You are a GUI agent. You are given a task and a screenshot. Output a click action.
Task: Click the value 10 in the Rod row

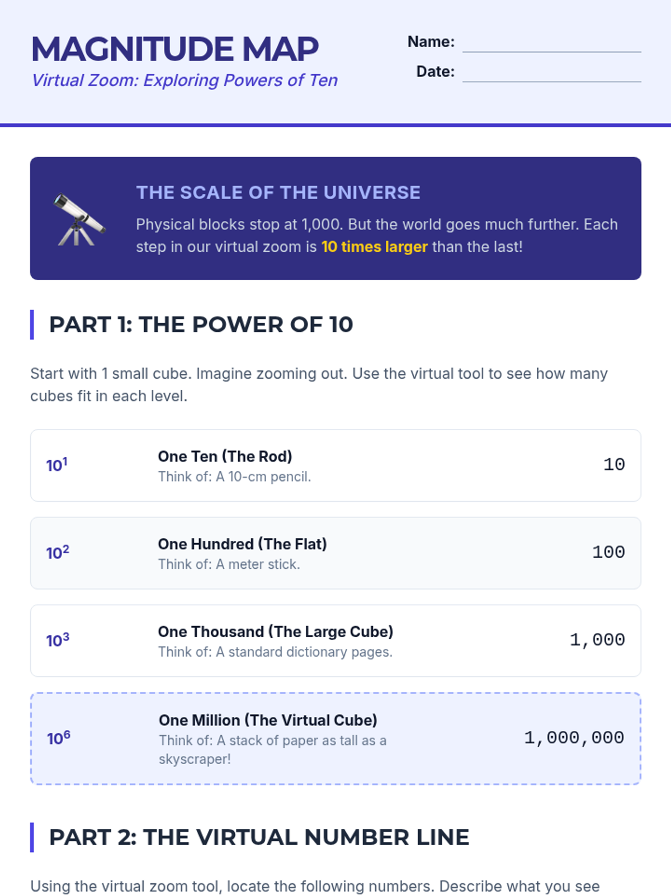point(613,465)
